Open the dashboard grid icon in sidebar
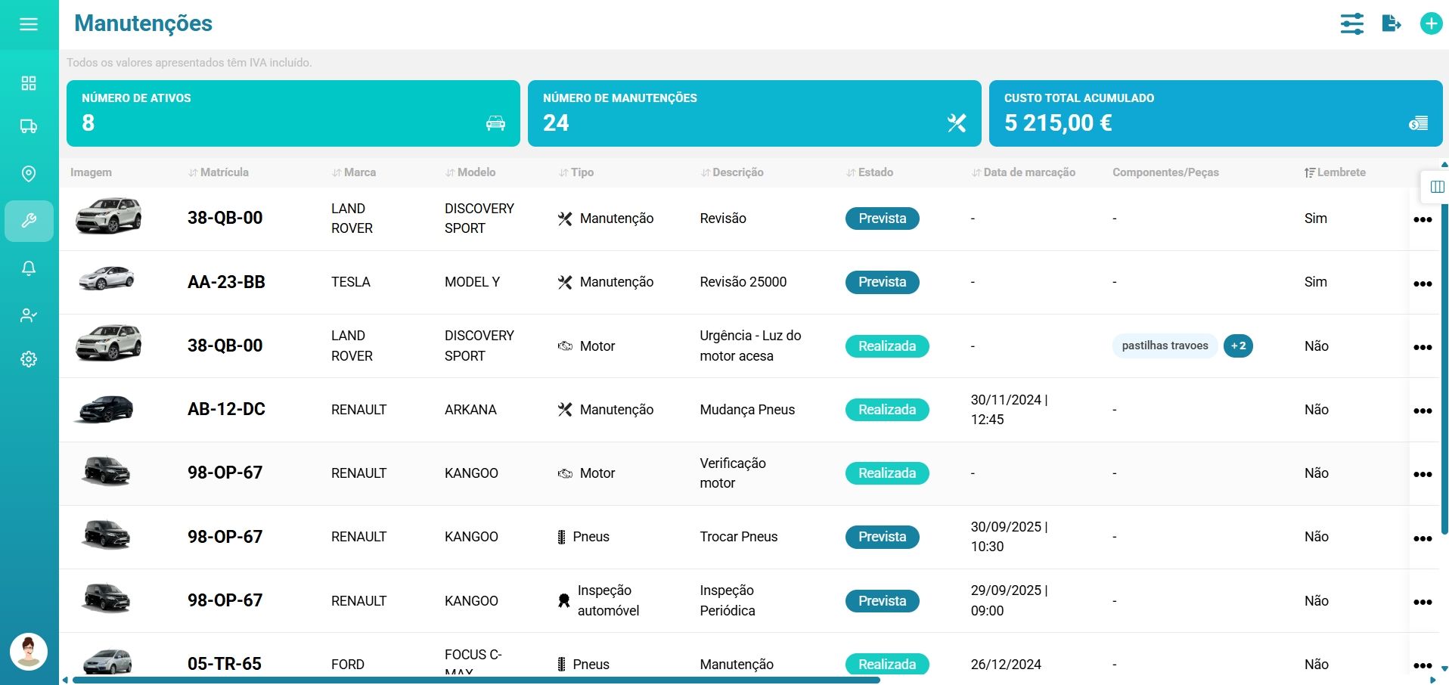Viewport: 1449px width, 685px height. 29,83
